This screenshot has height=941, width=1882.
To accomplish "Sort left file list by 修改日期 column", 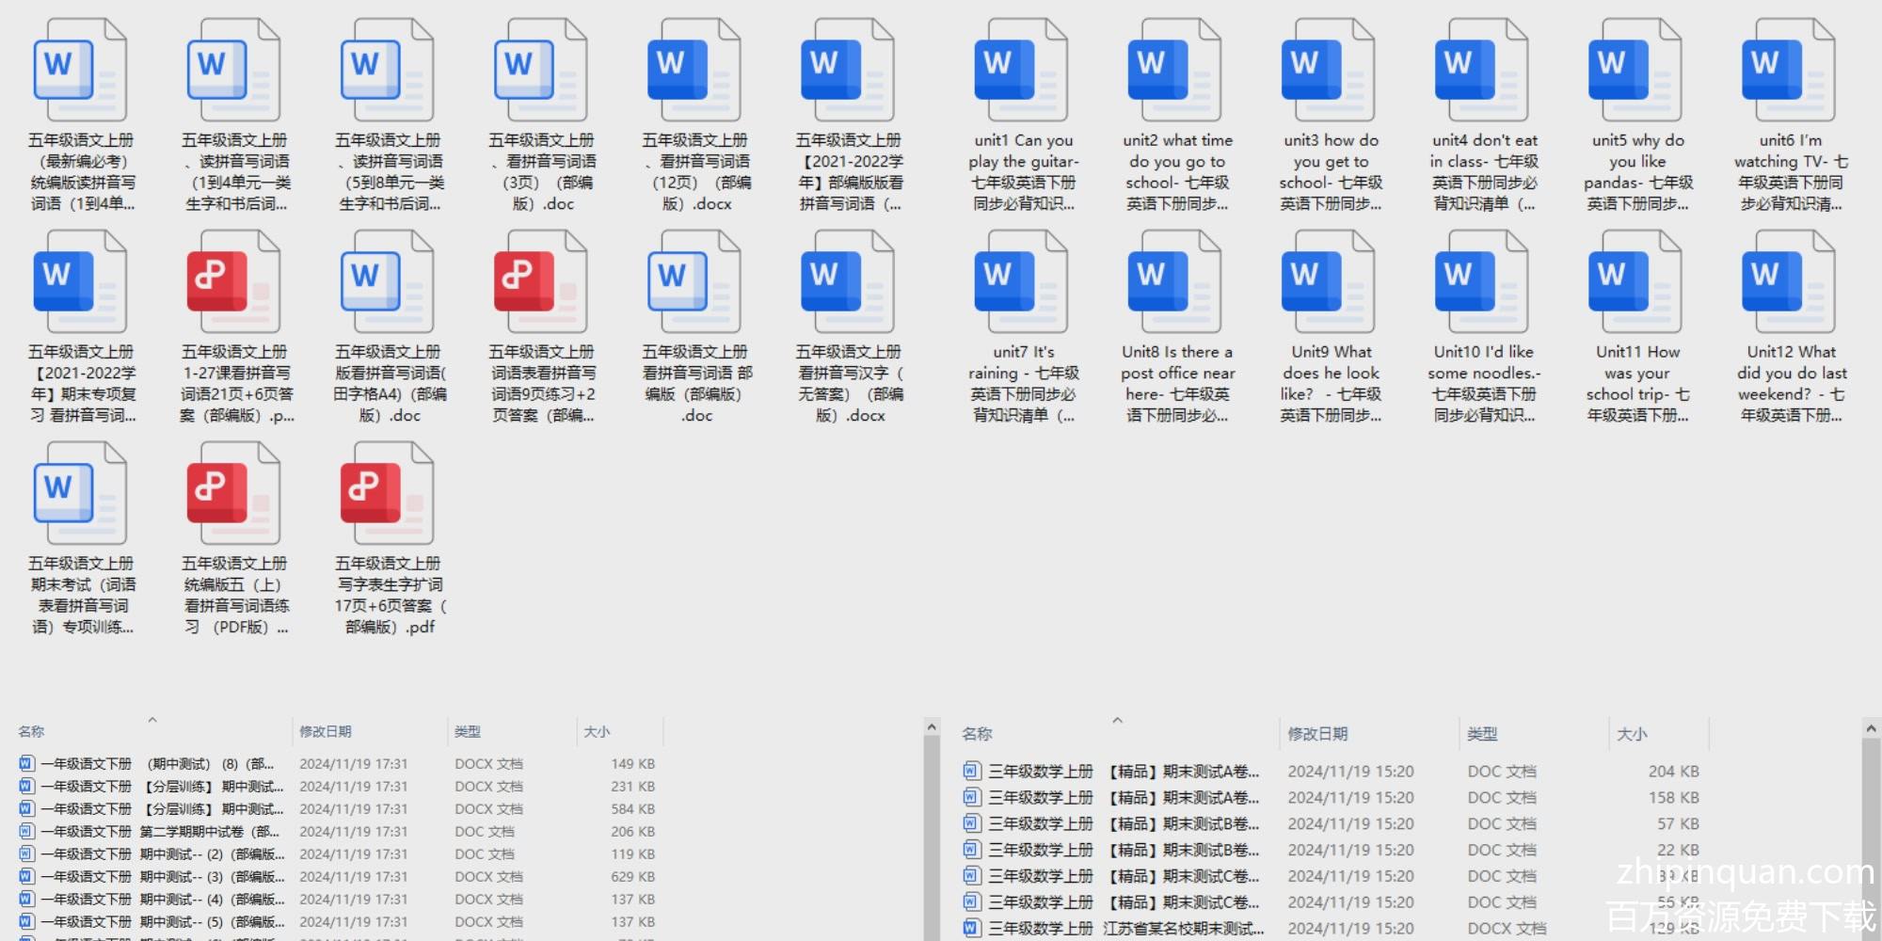I will (x=326, y=731).
